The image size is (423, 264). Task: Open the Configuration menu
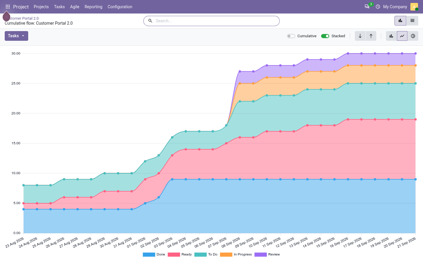(x=120, y=7)
